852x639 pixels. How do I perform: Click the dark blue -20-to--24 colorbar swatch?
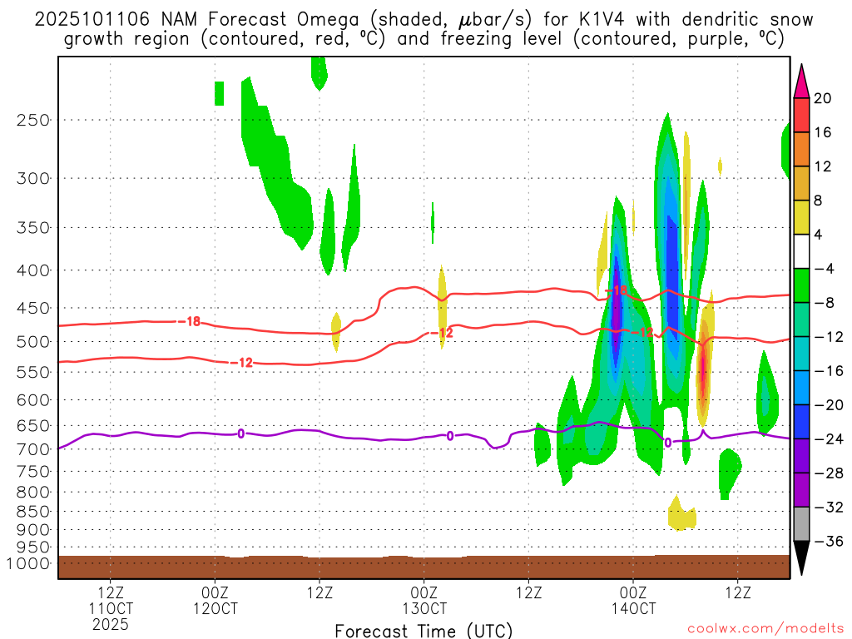(x=801, y=422)
